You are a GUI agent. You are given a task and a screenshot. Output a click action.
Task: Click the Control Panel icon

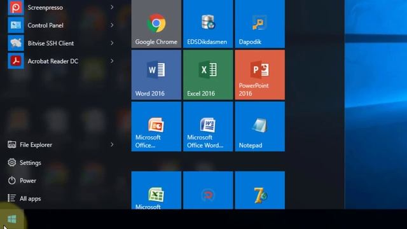coord(16,25)
